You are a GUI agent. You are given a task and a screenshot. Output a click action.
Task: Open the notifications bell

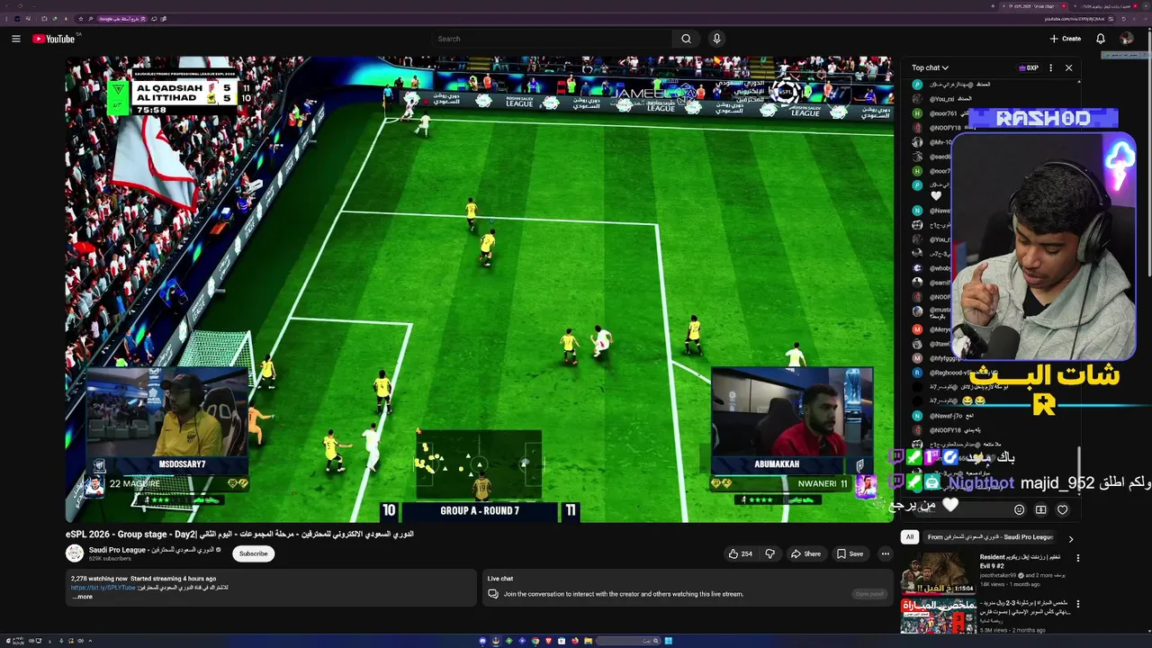[x=1100, y=39]
